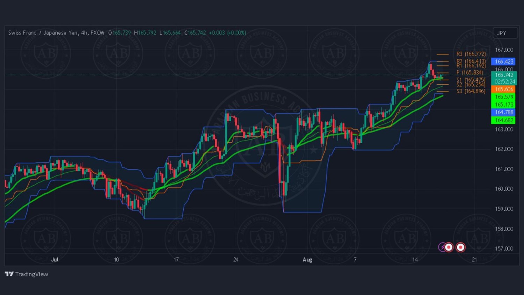The height and width of the screenshot is (295, 524).
Task: Click the orange 165.606 price label
Action: pos(503,89)
